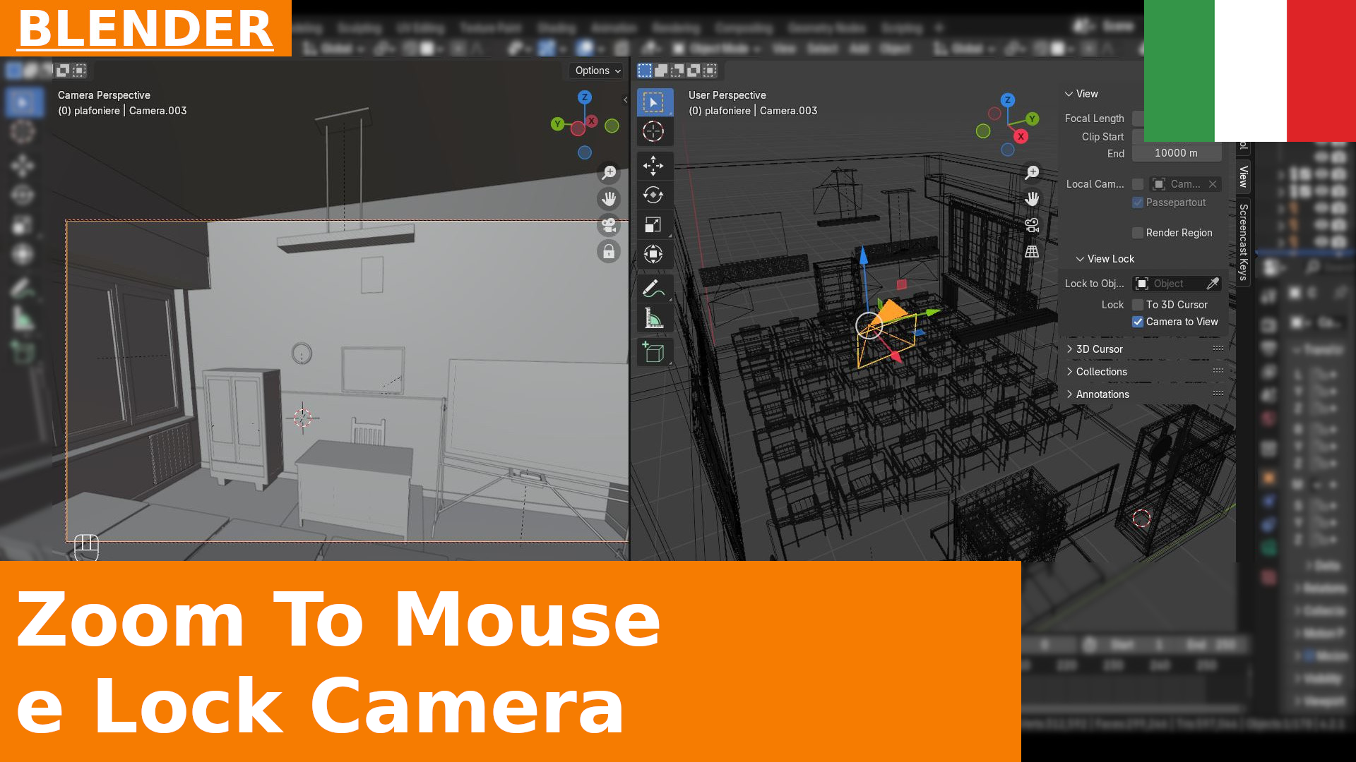1356x762 pixels.
Task: Click the padlock camera lock icon
Action: click(609, 251)
